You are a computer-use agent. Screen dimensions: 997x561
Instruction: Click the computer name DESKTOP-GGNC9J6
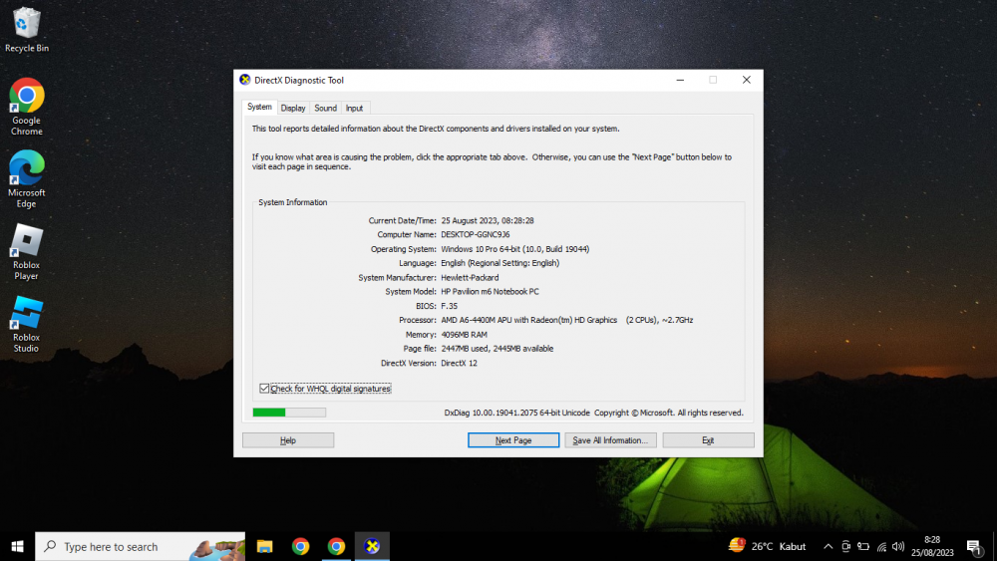475,234
